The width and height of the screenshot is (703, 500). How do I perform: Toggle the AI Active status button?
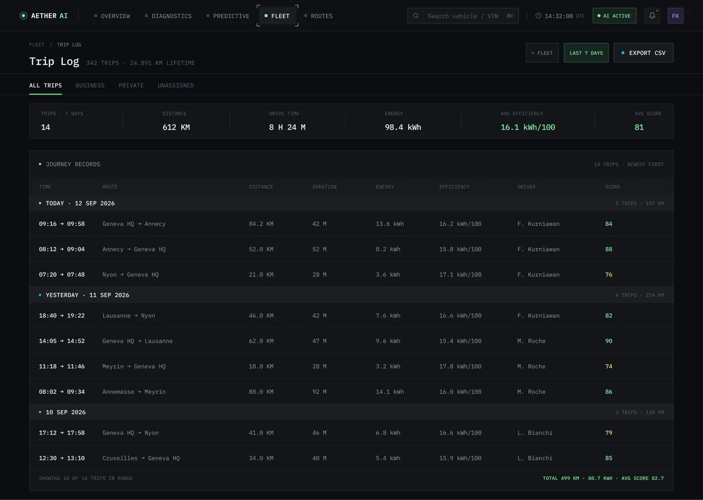tap(614, 16)
